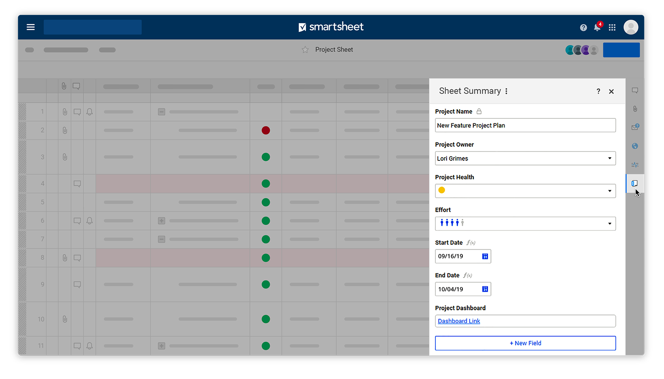Click the lock icon beside Project Name
Image resolution: width=664 pixels, height=379 pixels.
pyautogui.click(x=479, y=111)
